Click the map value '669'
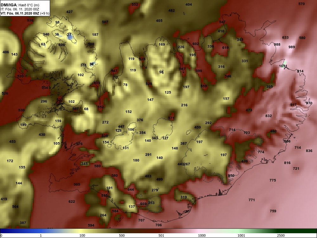The image size is (317, 238). point(143,204)
